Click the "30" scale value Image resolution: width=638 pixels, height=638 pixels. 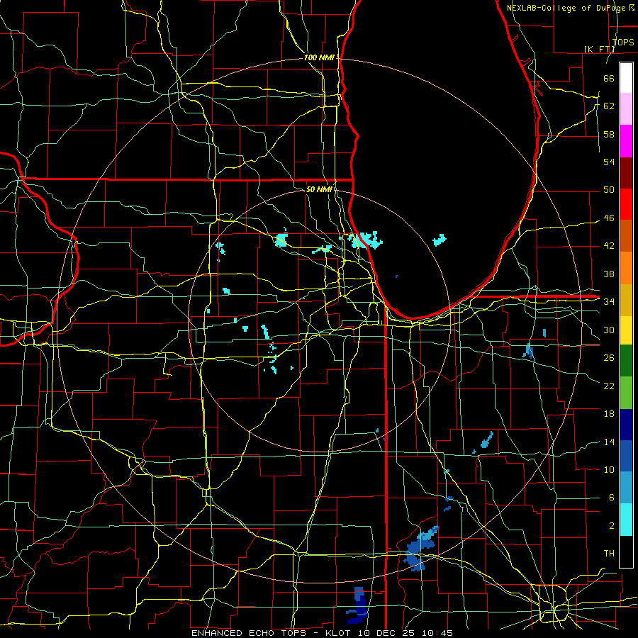click(x=609, y=330)
